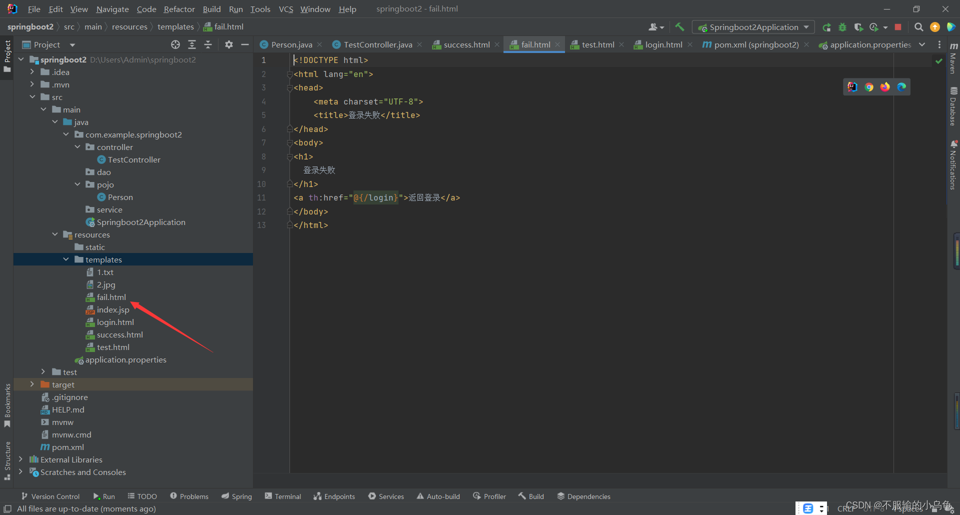This screenshot has width=960, height=515.
Task: Open the Spring tool window
Action: tap(236, 496)
